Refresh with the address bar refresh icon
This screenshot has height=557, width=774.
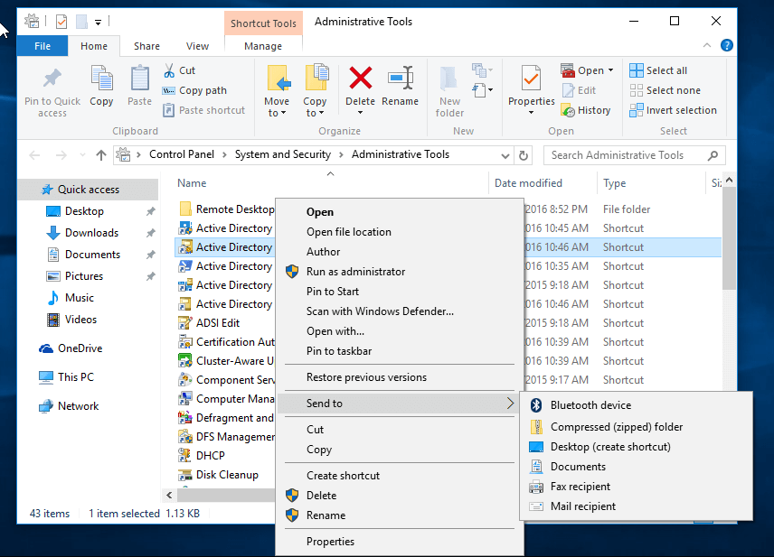coord(524,154)
